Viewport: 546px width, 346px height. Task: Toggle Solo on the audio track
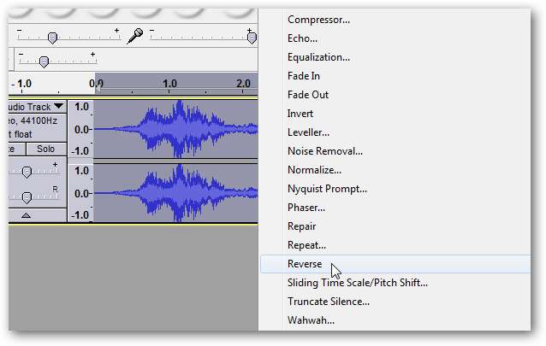tap(45, 149)
